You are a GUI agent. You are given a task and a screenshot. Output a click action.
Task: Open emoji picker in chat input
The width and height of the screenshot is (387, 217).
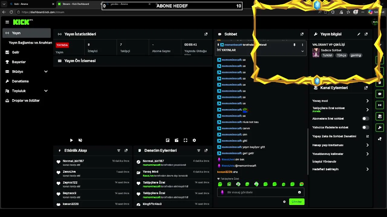300,192
